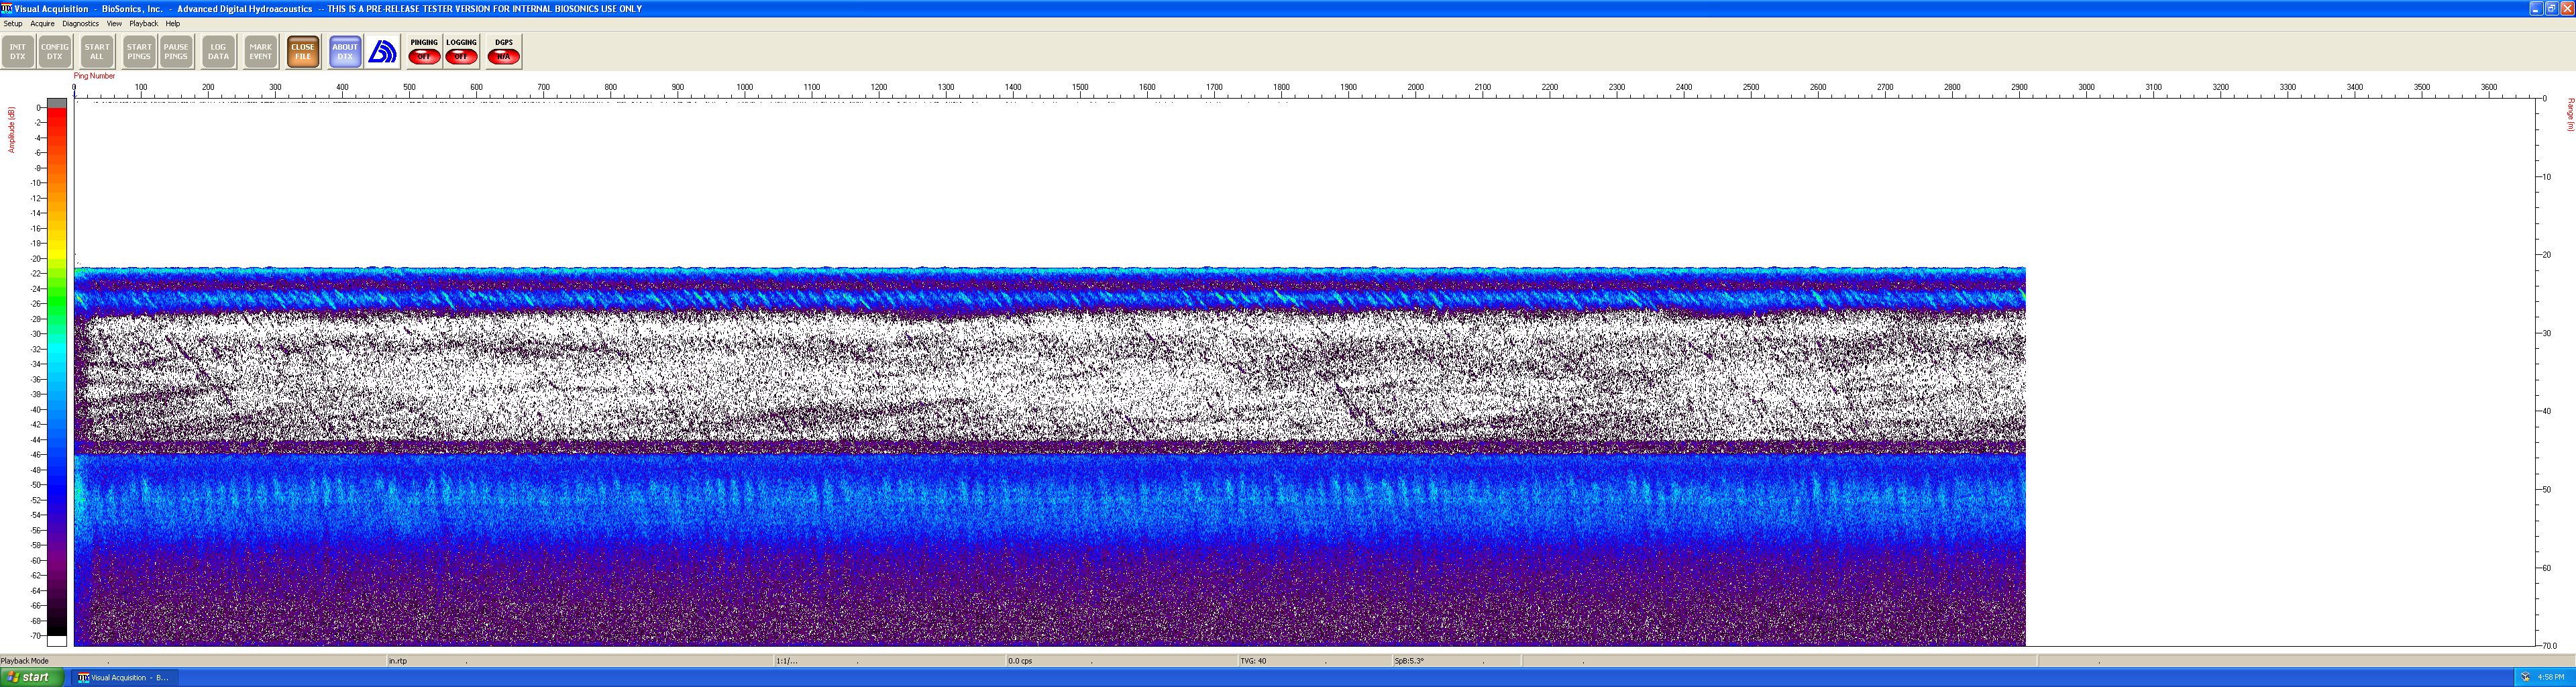Open the Acquire menu
This screenshot has width=2576, height=687.
(43, 23)
